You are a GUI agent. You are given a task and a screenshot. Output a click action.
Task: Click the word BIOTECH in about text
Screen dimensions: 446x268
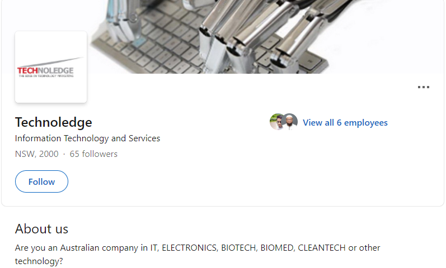240,248
